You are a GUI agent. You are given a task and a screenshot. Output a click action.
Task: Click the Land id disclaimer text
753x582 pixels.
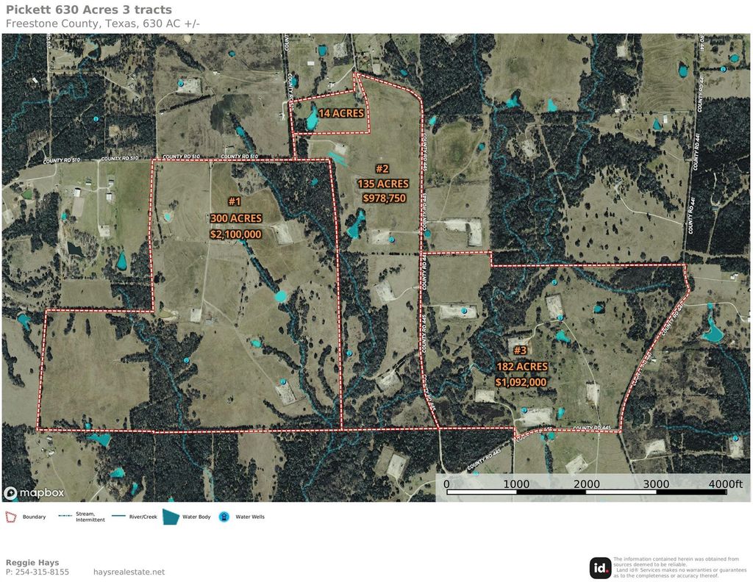click(x=680, y=567)
